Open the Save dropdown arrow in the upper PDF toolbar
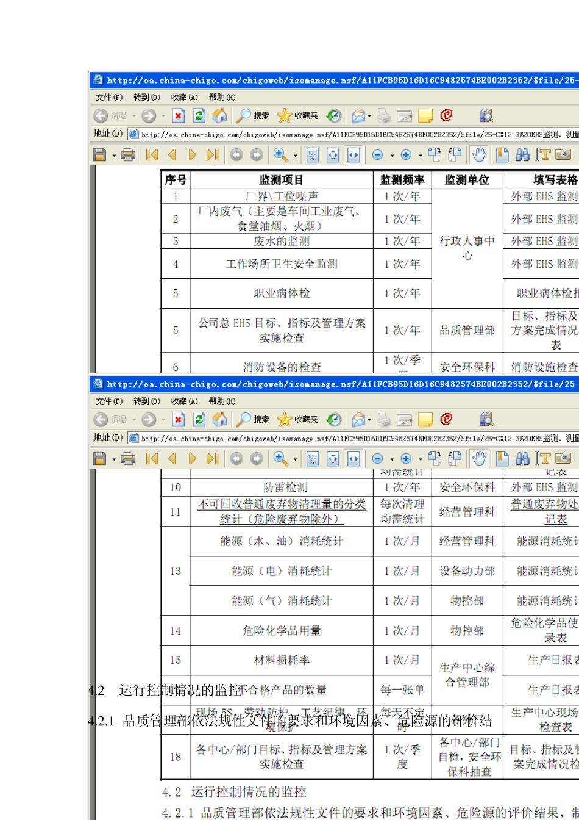The width and height of the screenshot is (579, 820). pyautogui.click(x=114, y=156)
